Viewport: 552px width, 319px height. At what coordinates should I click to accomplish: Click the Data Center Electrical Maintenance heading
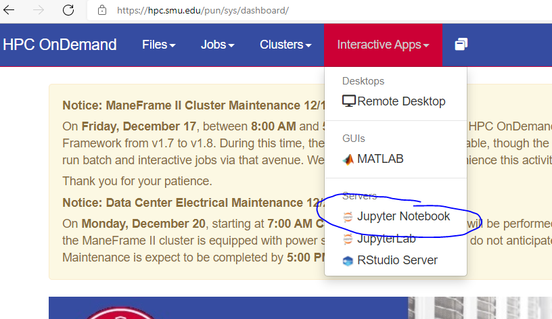point(193,203)
